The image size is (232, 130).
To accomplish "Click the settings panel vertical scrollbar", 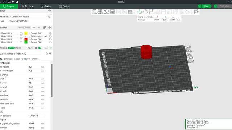I will (x=51, y=80).
